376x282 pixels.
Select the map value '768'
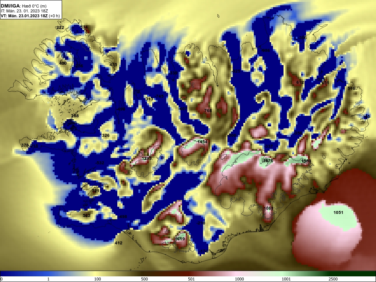click(208, 111)
